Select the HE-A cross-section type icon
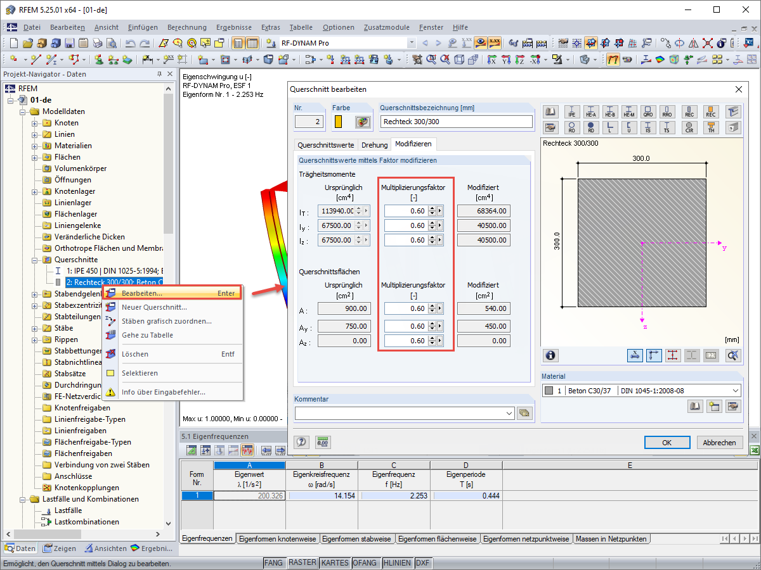 [590, 112]
